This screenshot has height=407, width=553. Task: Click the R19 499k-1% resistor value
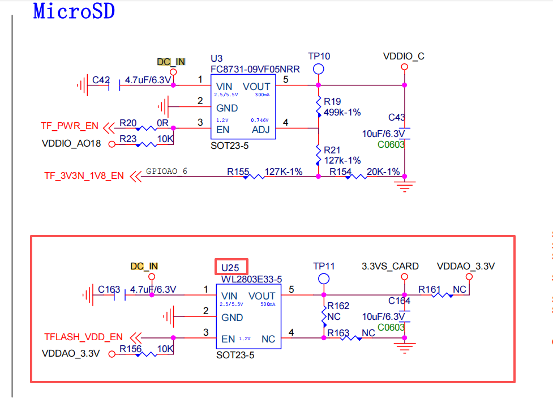coord(342,113)
